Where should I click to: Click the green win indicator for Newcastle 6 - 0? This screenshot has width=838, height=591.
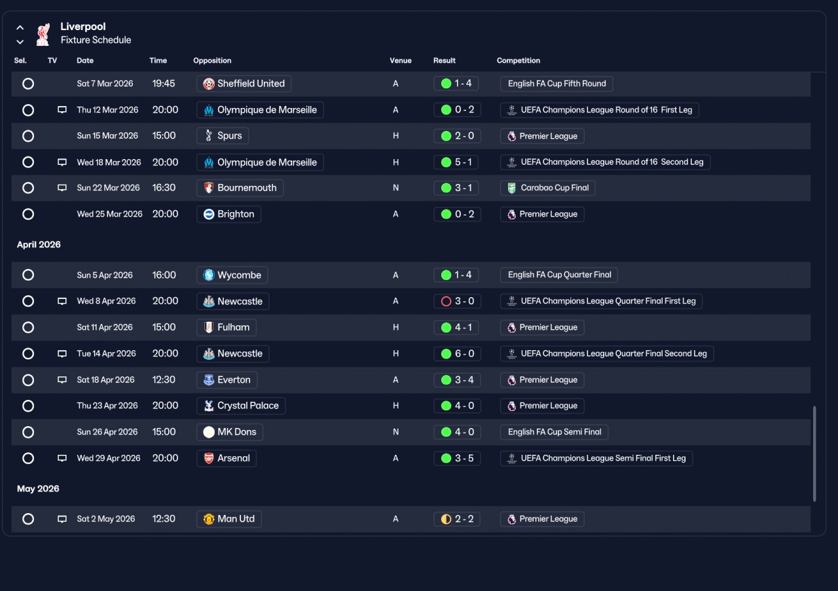click(446, 353)
